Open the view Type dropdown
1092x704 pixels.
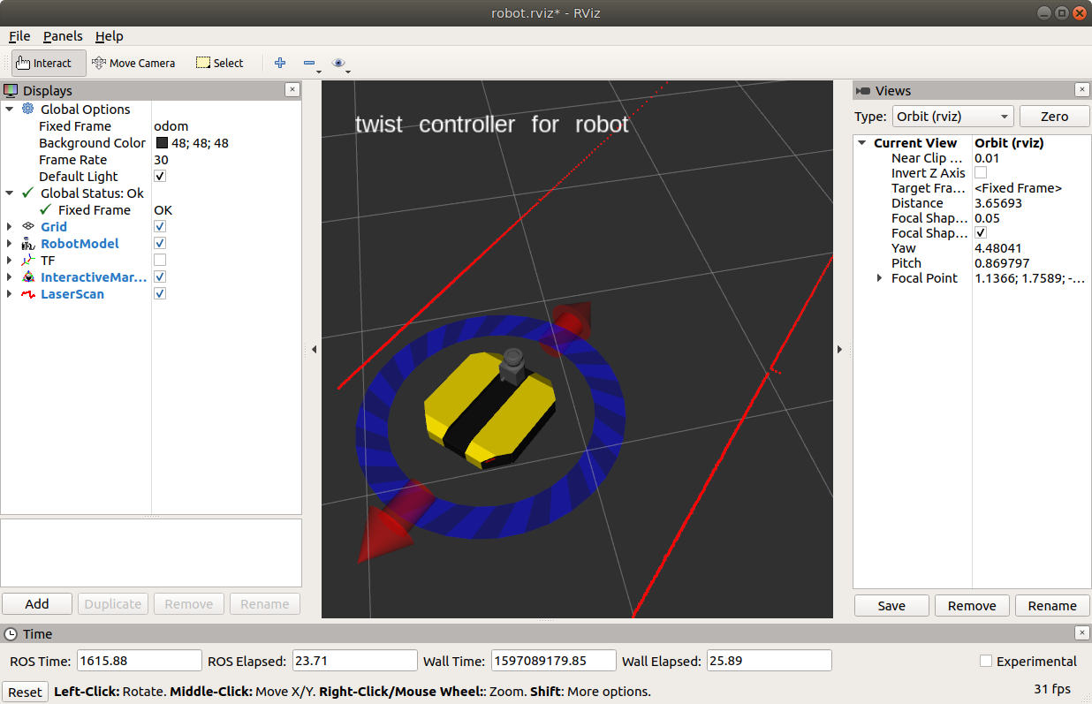pyautogui.click(x=952, y=117)
